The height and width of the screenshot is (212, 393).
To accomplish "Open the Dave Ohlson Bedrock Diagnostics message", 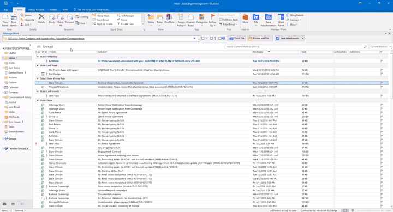I will (x=211, y=83).
